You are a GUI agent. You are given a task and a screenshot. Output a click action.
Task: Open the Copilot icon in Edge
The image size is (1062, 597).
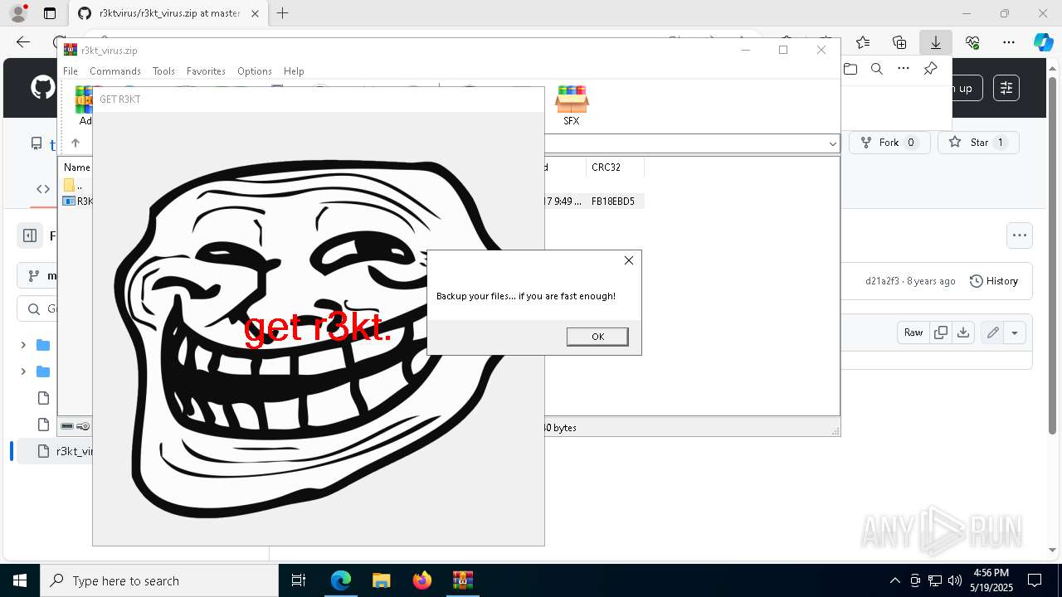(1043, 42)
